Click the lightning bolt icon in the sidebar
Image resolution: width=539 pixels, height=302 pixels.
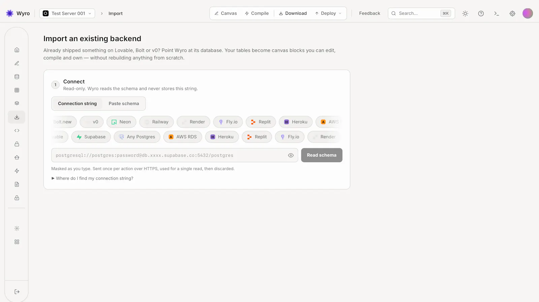[17, 171]
